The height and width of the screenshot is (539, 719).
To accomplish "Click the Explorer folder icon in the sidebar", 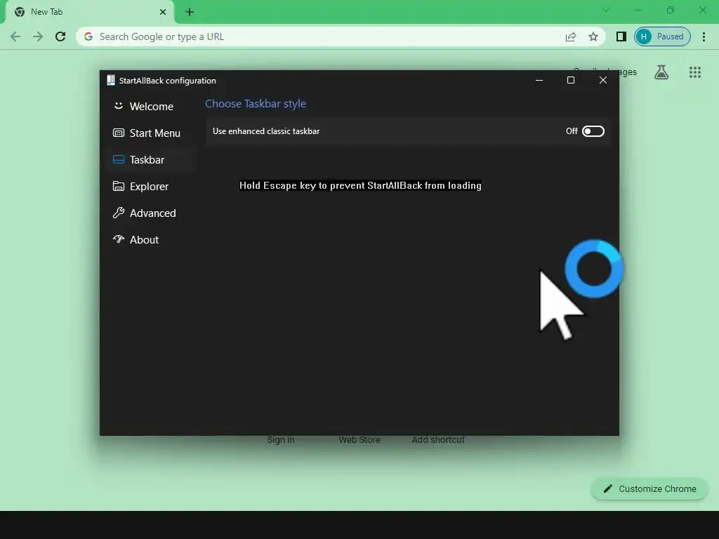I will point(118,186).
